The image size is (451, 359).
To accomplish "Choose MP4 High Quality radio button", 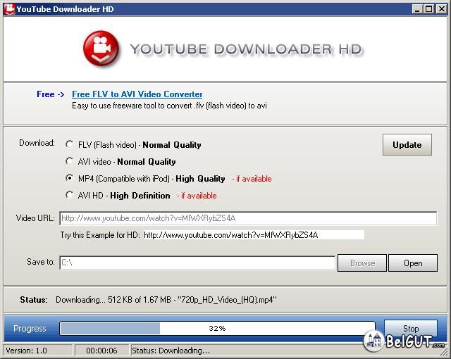I will coord(70,179).
